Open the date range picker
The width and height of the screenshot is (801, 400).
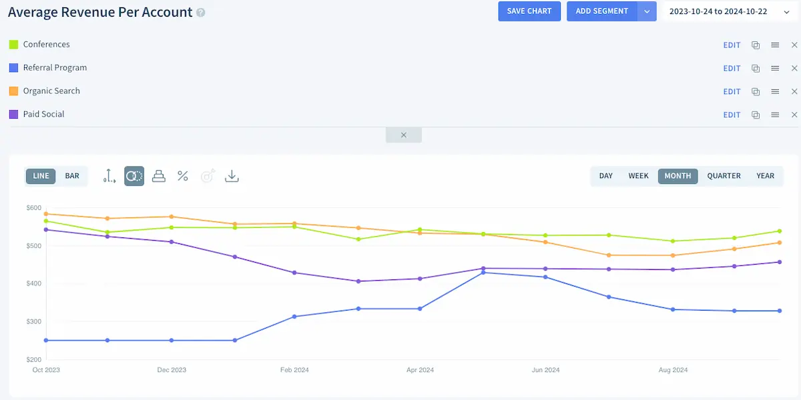pyautogui.click(x=729, y=11)
